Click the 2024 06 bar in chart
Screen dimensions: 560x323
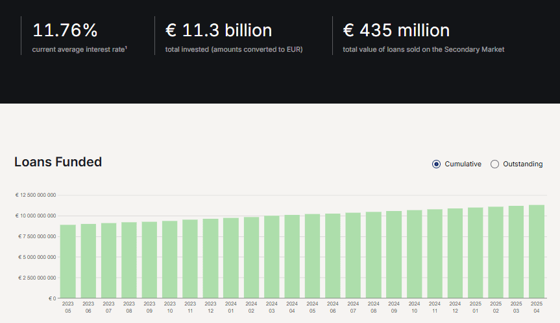click(333, 256)
